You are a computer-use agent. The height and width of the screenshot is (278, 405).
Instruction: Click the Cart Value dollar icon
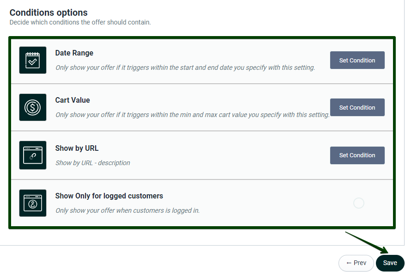(33, 107)
